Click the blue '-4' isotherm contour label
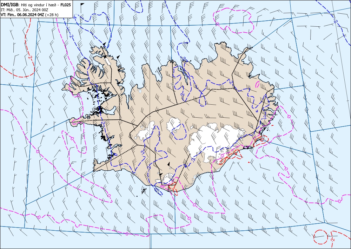This screenshot has width=351, height=249. point(74,18)
